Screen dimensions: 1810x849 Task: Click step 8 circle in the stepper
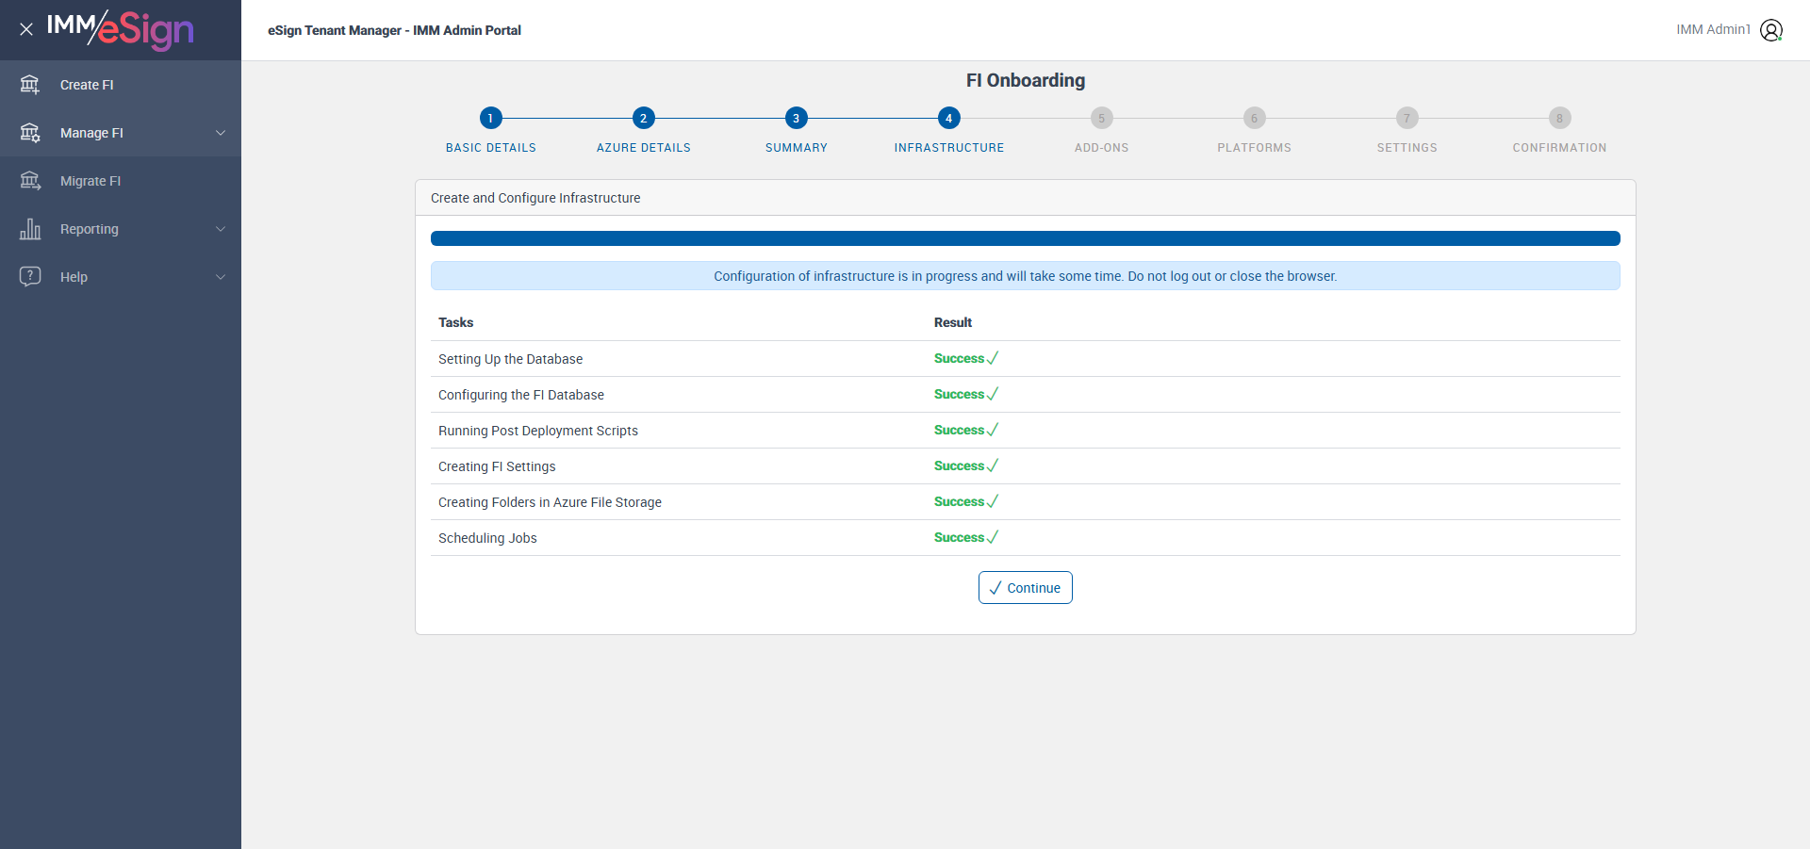(1559, 118)
